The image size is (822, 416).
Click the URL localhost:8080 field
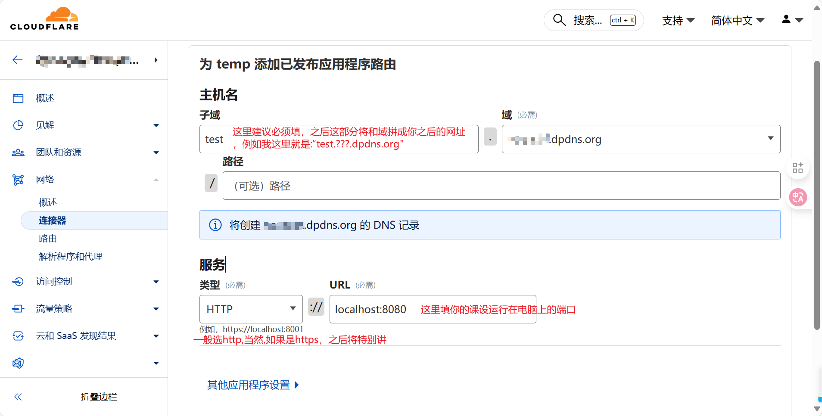click(433, 309)
